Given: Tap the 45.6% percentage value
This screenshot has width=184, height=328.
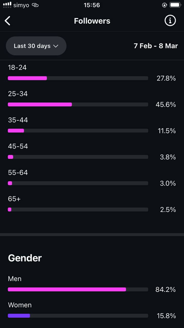Looking at the screenshot, I should pos(166,105).
